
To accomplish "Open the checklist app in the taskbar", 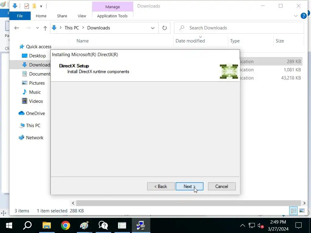I will (122, 225).
